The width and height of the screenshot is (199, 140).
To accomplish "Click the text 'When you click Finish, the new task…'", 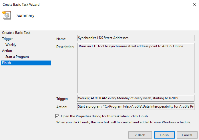I will [124, 122].
